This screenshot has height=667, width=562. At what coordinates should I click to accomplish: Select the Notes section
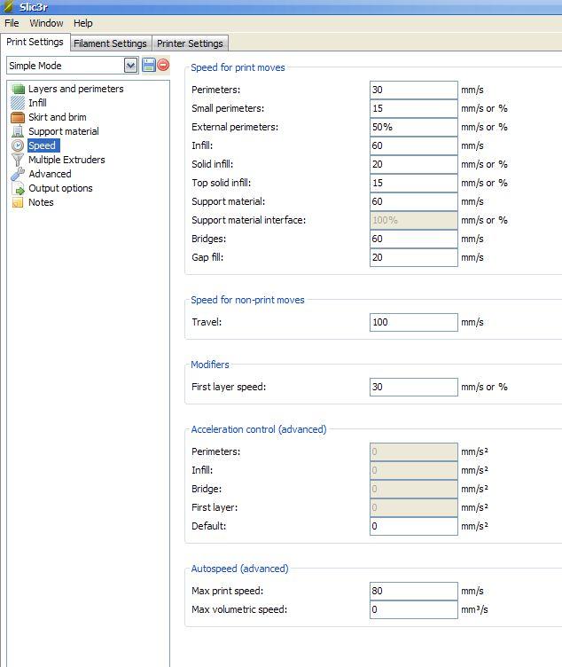41,202
